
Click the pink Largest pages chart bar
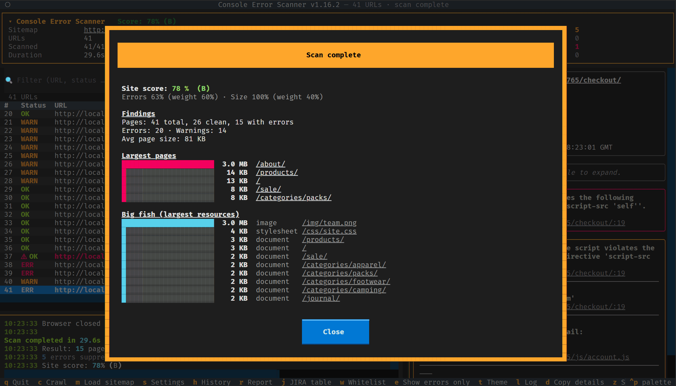(168, 164)
